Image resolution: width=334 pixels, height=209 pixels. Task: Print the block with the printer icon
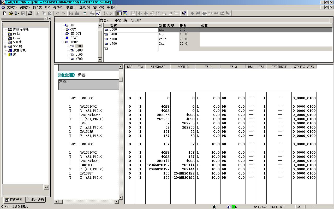(x=30, y=13)
